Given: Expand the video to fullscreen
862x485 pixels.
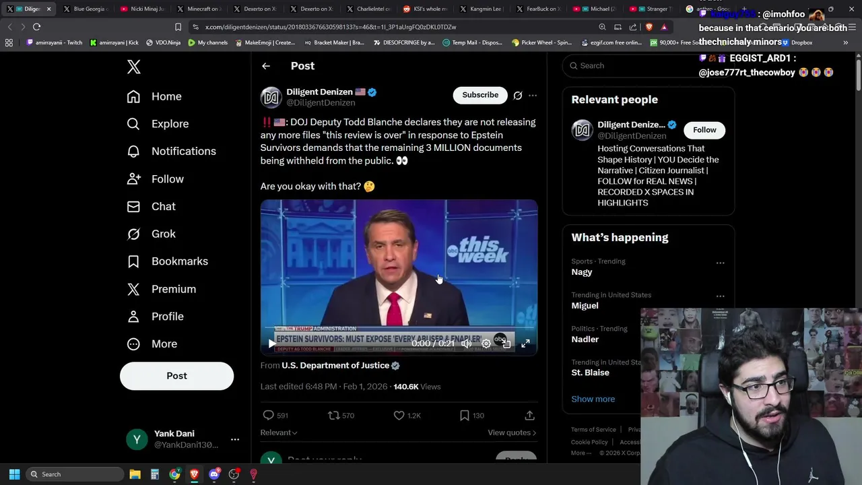Looking at the screenshot, I should coord(525,344).
